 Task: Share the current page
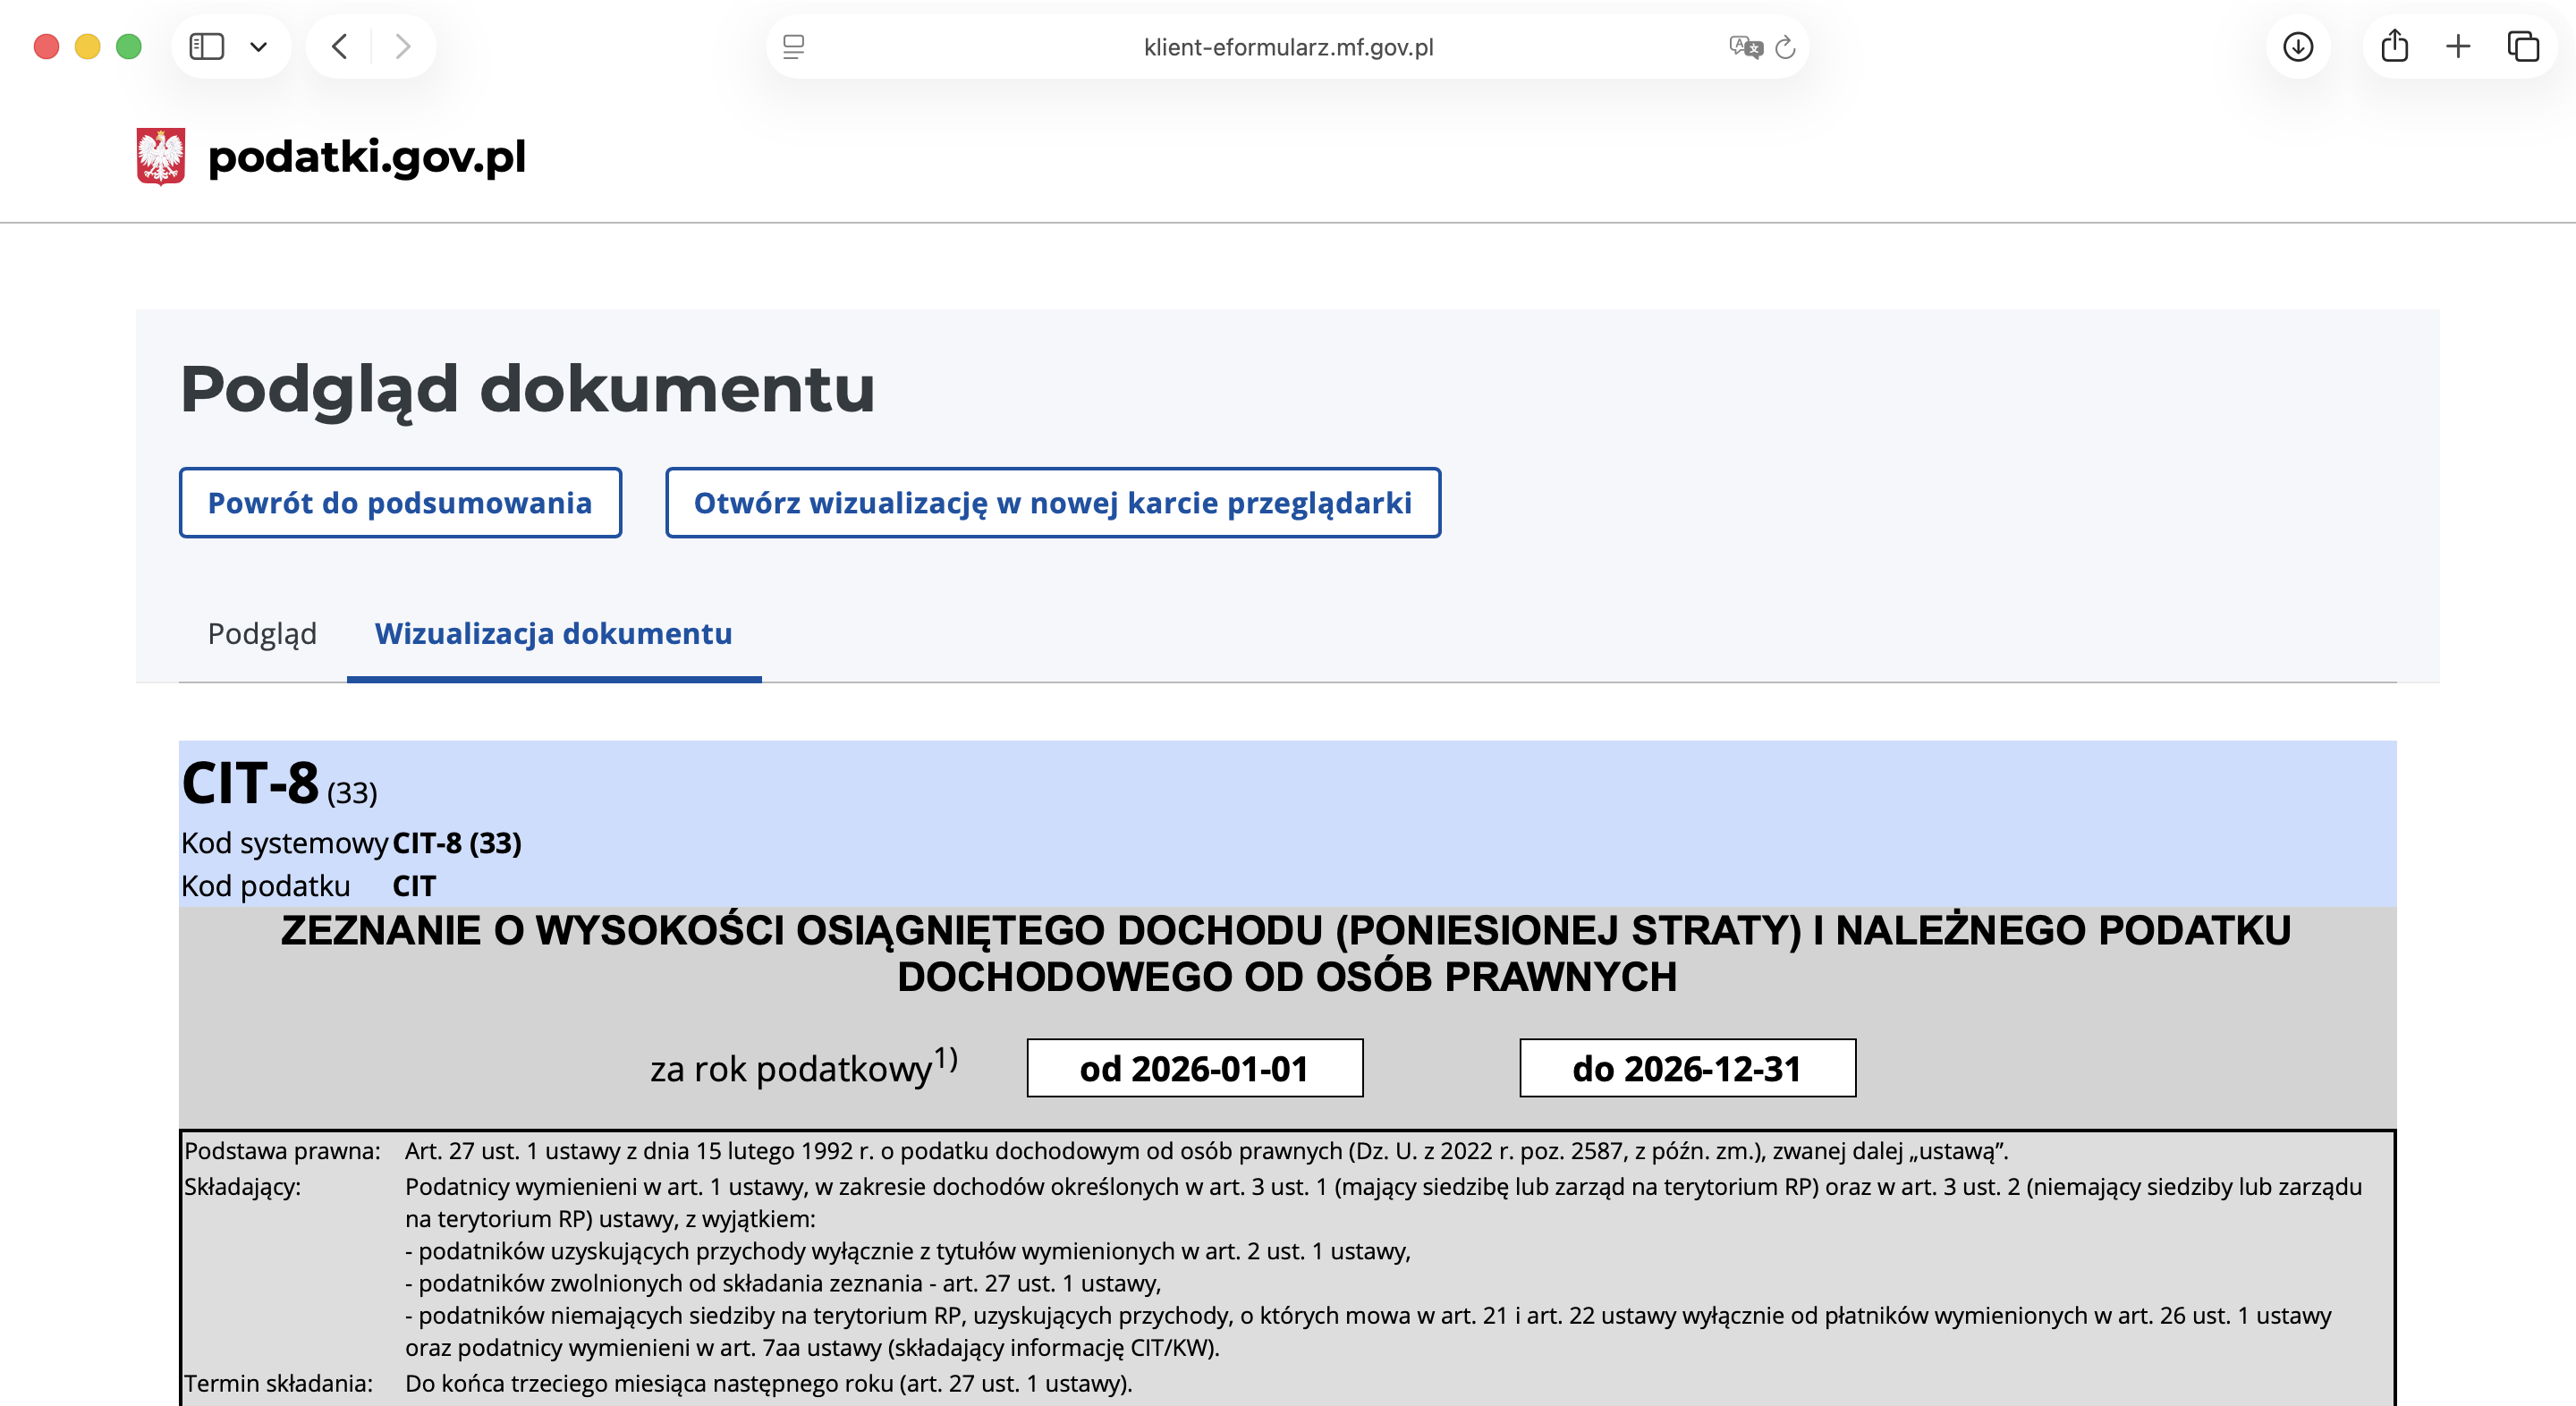point(2394,46)
